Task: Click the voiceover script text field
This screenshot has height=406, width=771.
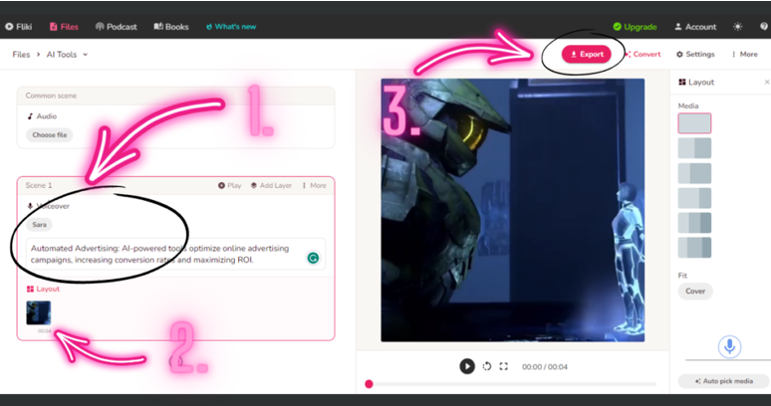Action: 175,254
